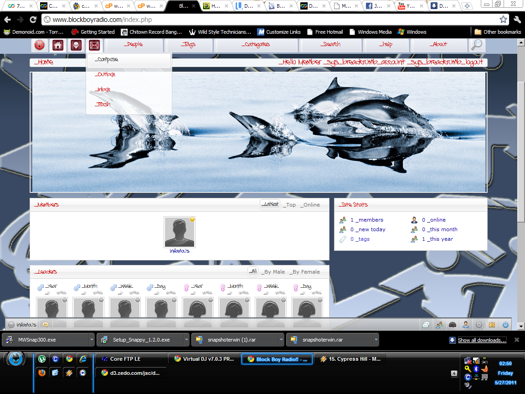The height and width of the screenshot is (394, 525).
Task: Click the infamous member avatar thumbnail
Action: (x=180, y=232)
